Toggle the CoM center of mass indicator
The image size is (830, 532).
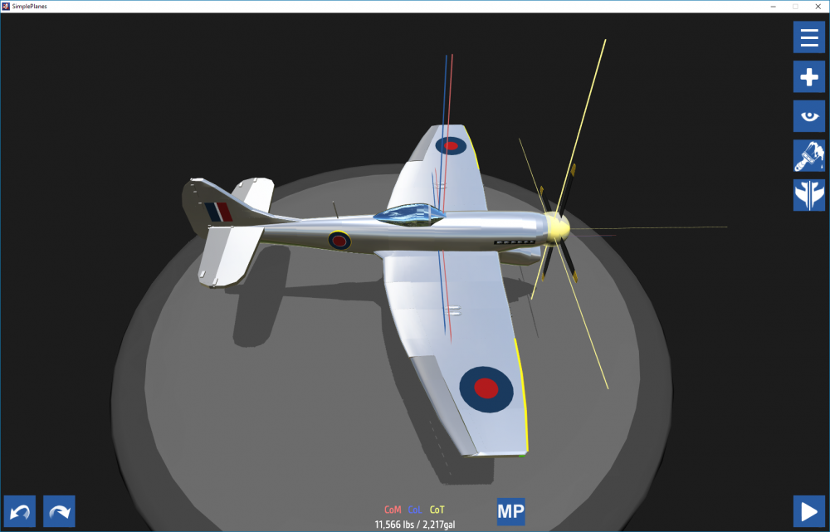[393, 510]
